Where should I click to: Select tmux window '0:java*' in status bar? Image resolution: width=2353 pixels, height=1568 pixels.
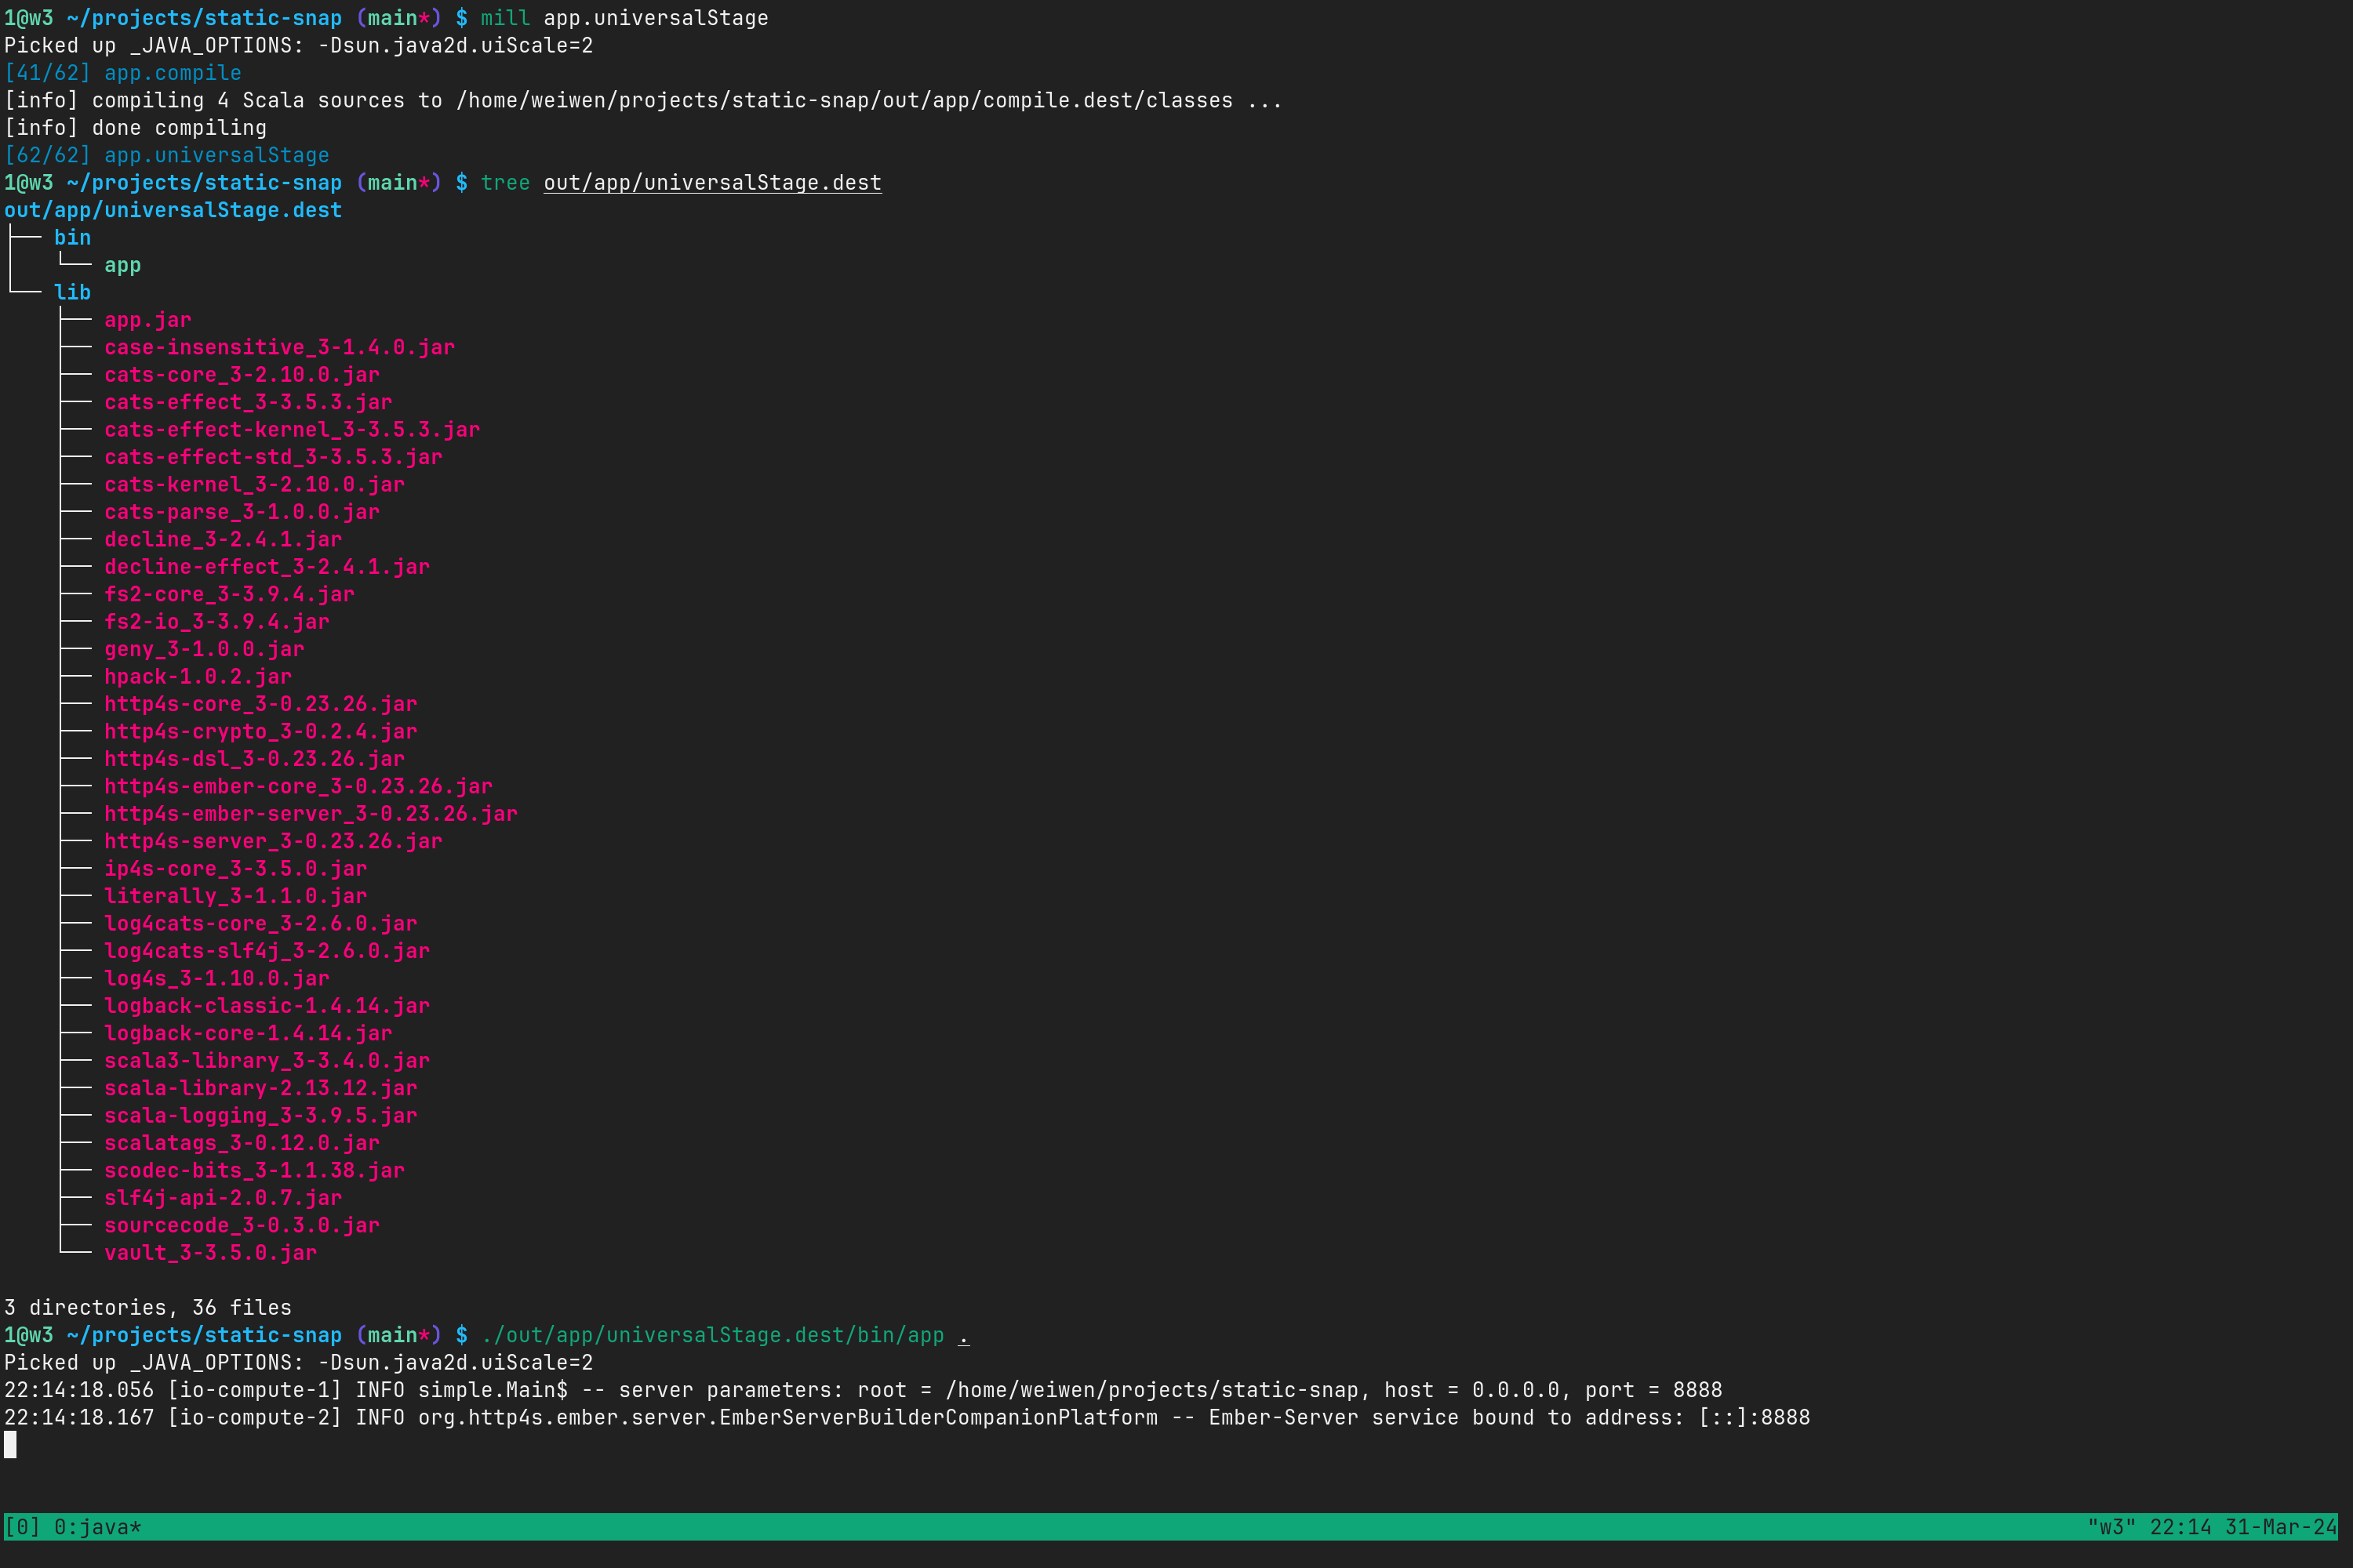(x=98, y=1527)
